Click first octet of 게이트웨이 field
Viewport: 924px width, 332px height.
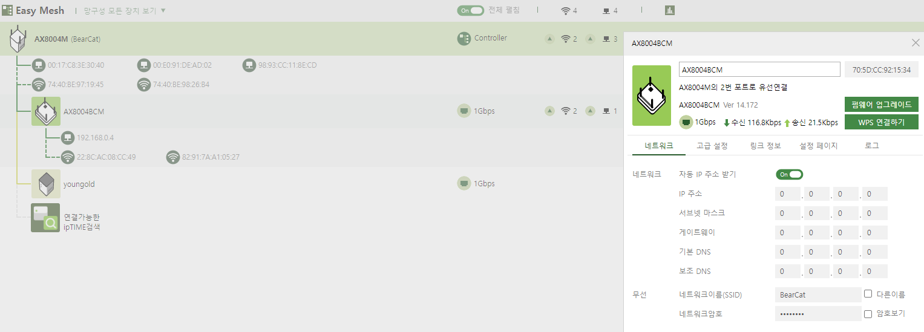click(x=788, y=233)
